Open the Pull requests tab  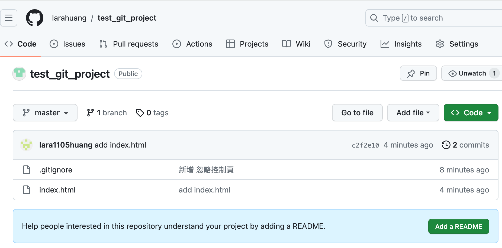click(x=129, y=44)
